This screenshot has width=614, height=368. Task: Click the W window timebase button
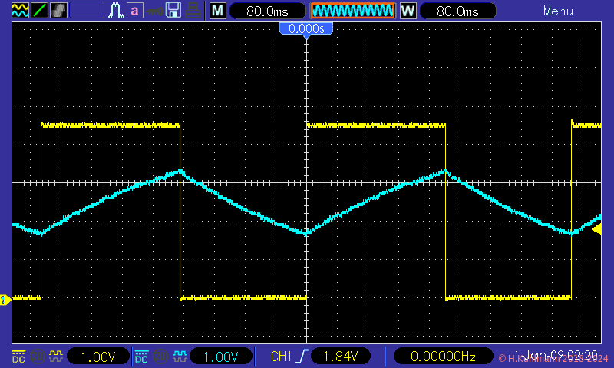[408, 11]
